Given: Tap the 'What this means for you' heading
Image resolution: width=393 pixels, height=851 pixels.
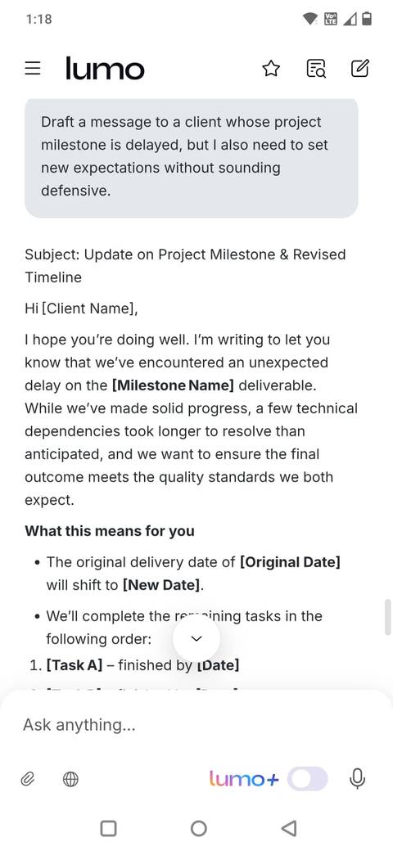Looking at the screenshot, I should 110,531.
